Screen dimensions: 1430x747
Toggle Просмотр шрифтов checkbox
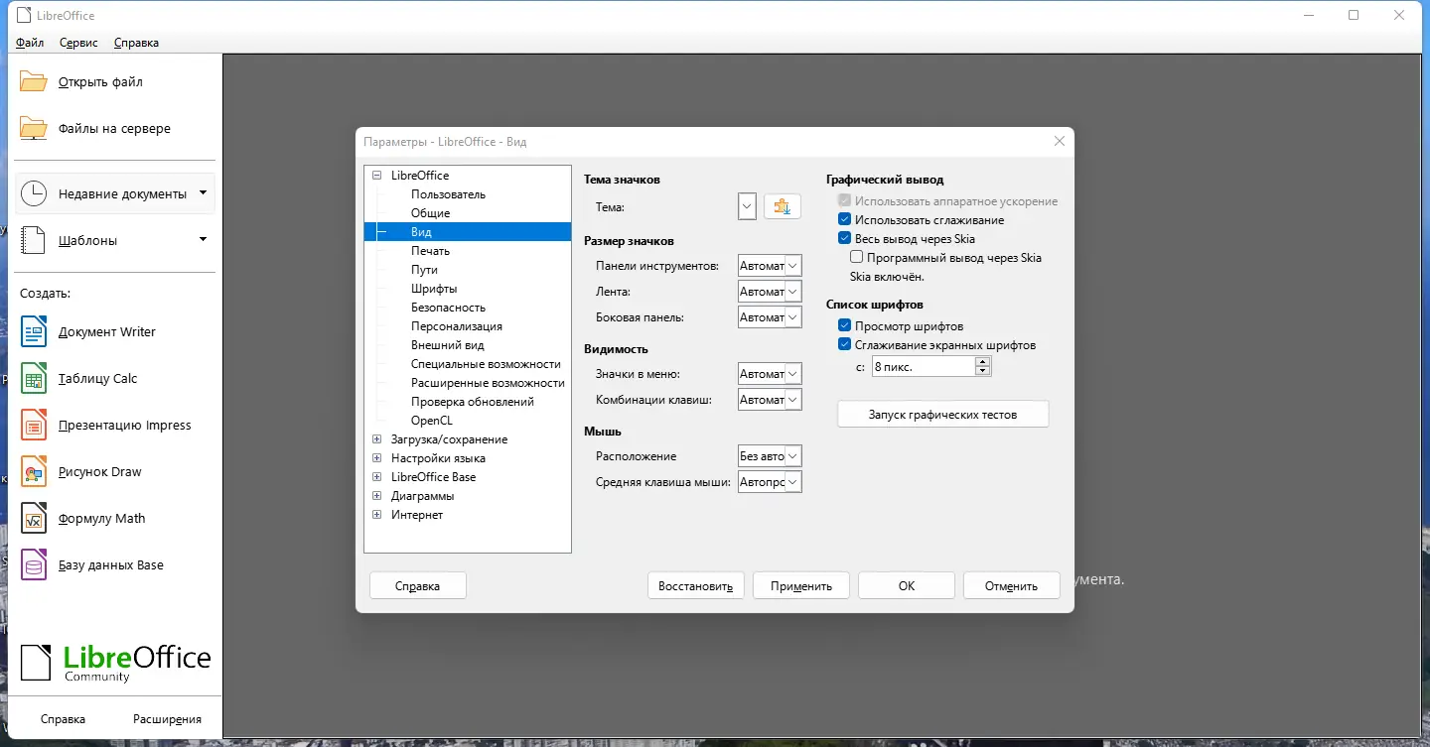tap(845, 325)
